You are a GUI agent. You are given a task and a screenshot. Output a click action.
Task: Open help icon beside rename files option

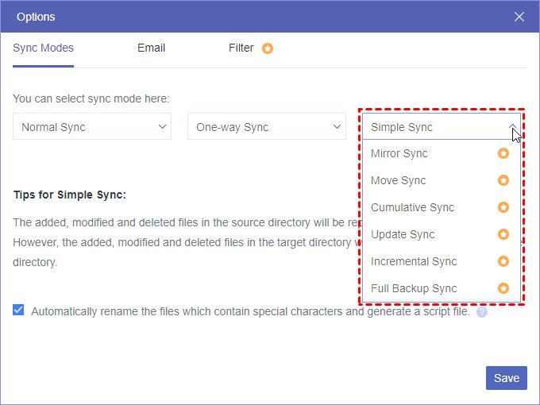coord(482,312)
